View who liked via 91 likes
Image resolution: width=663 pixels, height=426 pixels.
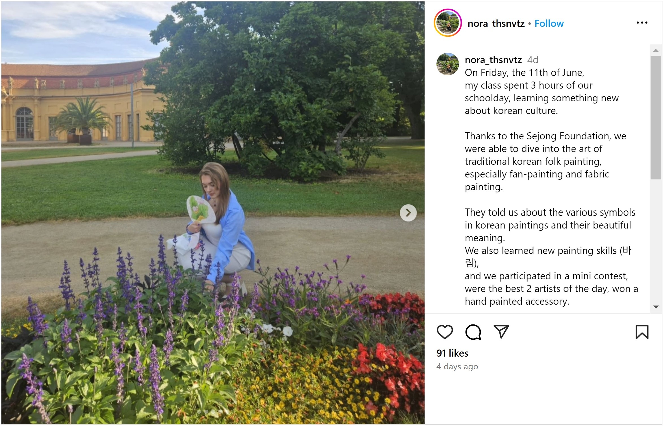pyautogui.click(x=452, y=353)
